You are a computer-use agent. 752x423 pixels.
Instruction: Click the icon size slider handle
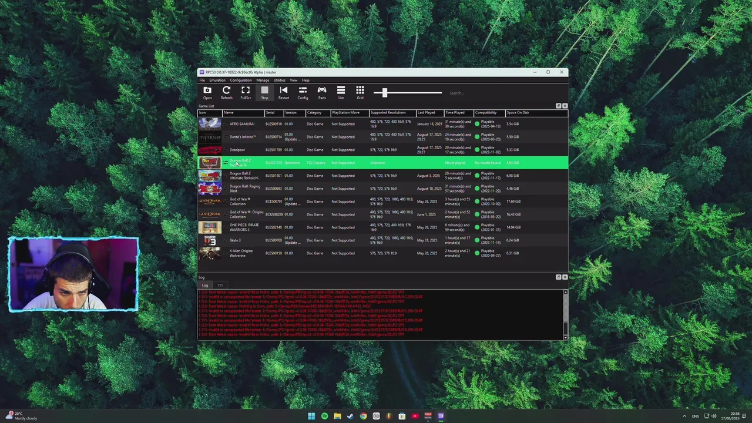[384, 92]
